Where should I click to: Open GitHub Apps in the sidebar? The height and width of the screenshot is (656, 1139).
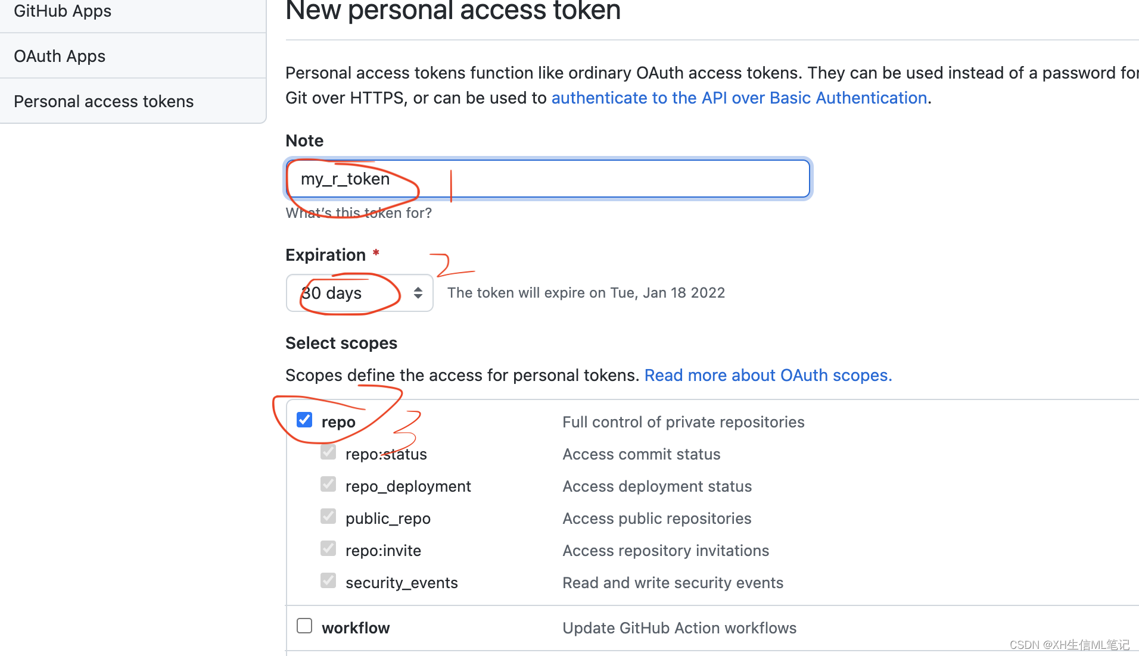click(x=63, y=11)
